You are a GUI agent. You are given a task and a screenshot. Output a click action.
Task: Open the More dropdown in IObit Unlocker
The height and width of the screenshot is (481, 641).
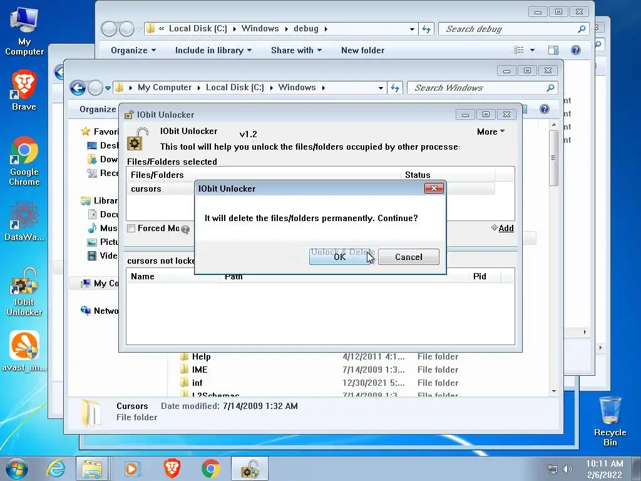pyautogui.click(x=491, y=132)
